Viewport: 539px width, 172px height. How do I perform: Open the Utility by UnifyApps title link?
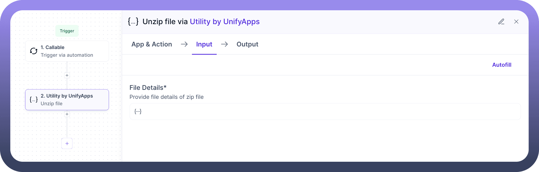click(225, 22)
